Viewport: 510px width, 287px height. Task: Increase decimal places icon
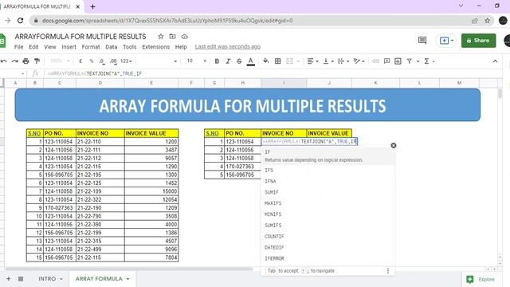(x=113, y=61)
